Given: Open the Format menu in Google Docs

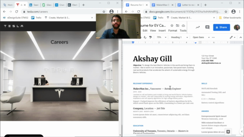Looking at the screenshot, I should click(173, 30).
